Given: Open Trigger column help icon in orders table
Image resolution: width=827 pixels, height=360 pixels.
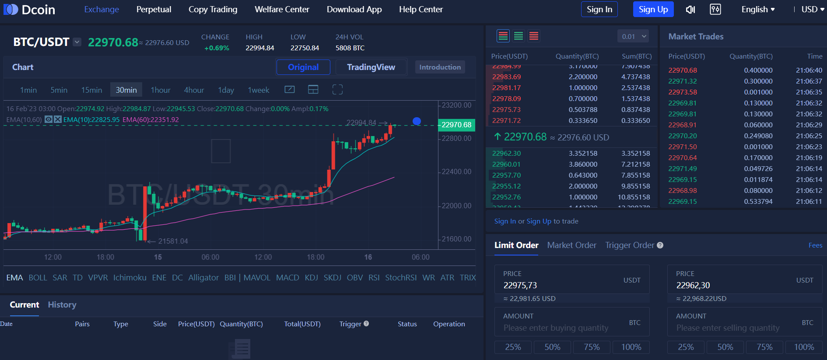Looking at the screenshot, I should click(x=366, y=324).
